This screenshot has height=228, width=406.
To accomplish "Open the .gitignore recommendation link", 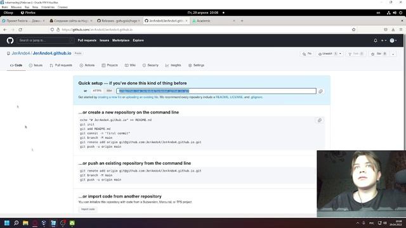I will point(256,97).
